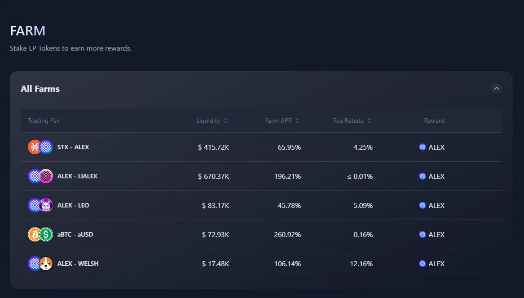Viewport: 524px width, 298px height.
Task: Click ALEX reward icon in aBTC - aUSD row
Action: point(423,234)
